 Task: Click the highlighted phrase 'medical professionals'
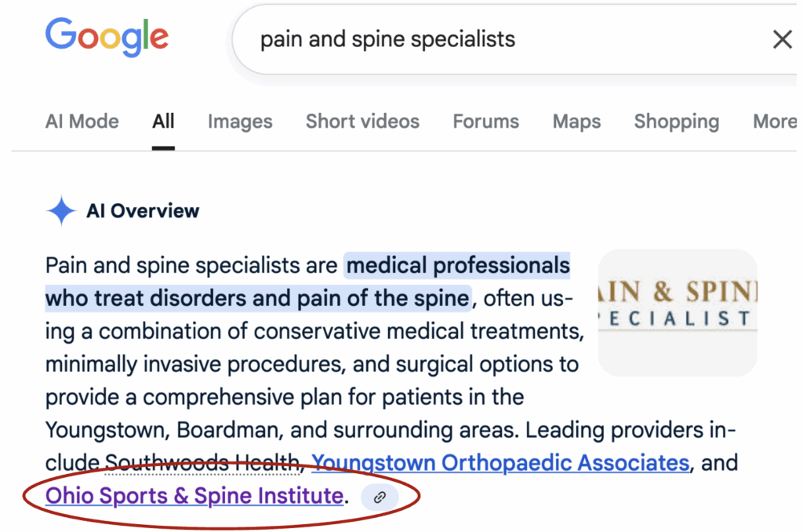[x=457, y=265]
